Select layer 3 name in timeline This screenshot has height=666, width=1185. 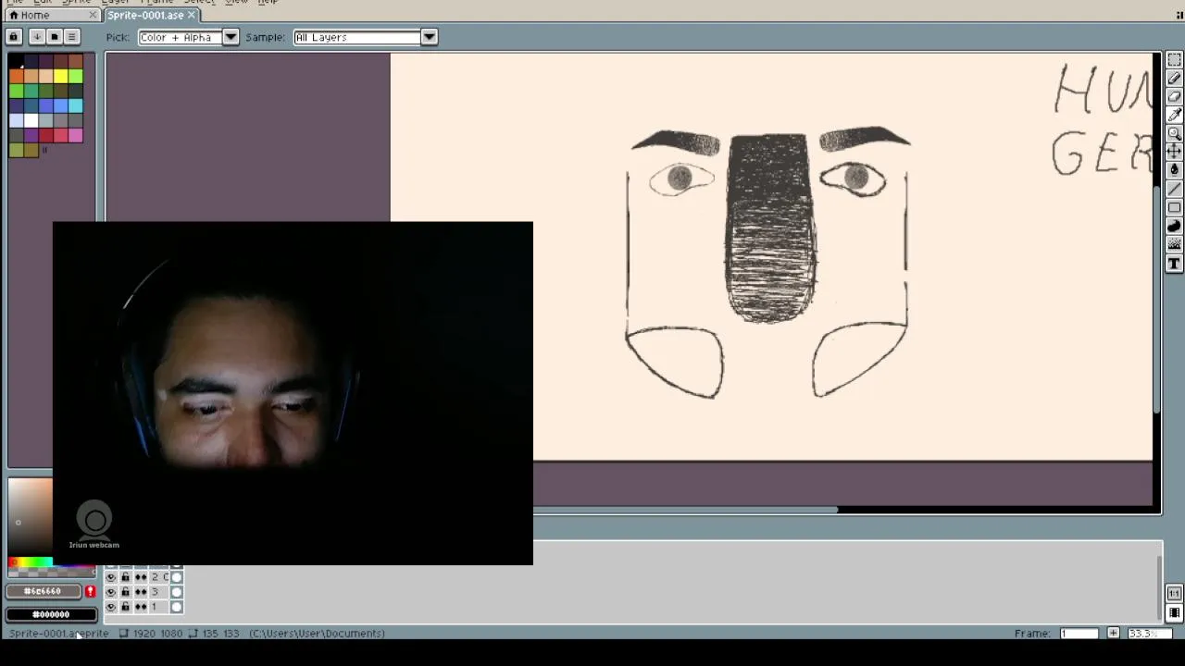[x=159, y=592]
